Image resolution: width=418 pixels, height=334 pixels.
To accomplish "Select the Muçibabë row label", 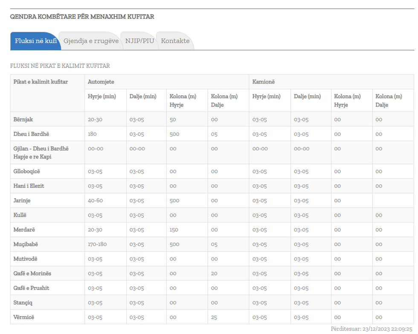I will click(26, 244).
